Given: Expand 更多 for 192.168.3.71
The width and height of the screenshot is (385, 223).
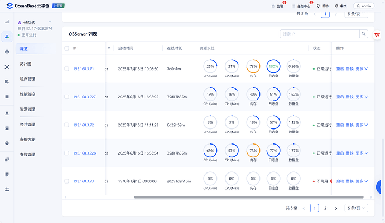Looking at the screenshot, I should [x=362, y=69].
